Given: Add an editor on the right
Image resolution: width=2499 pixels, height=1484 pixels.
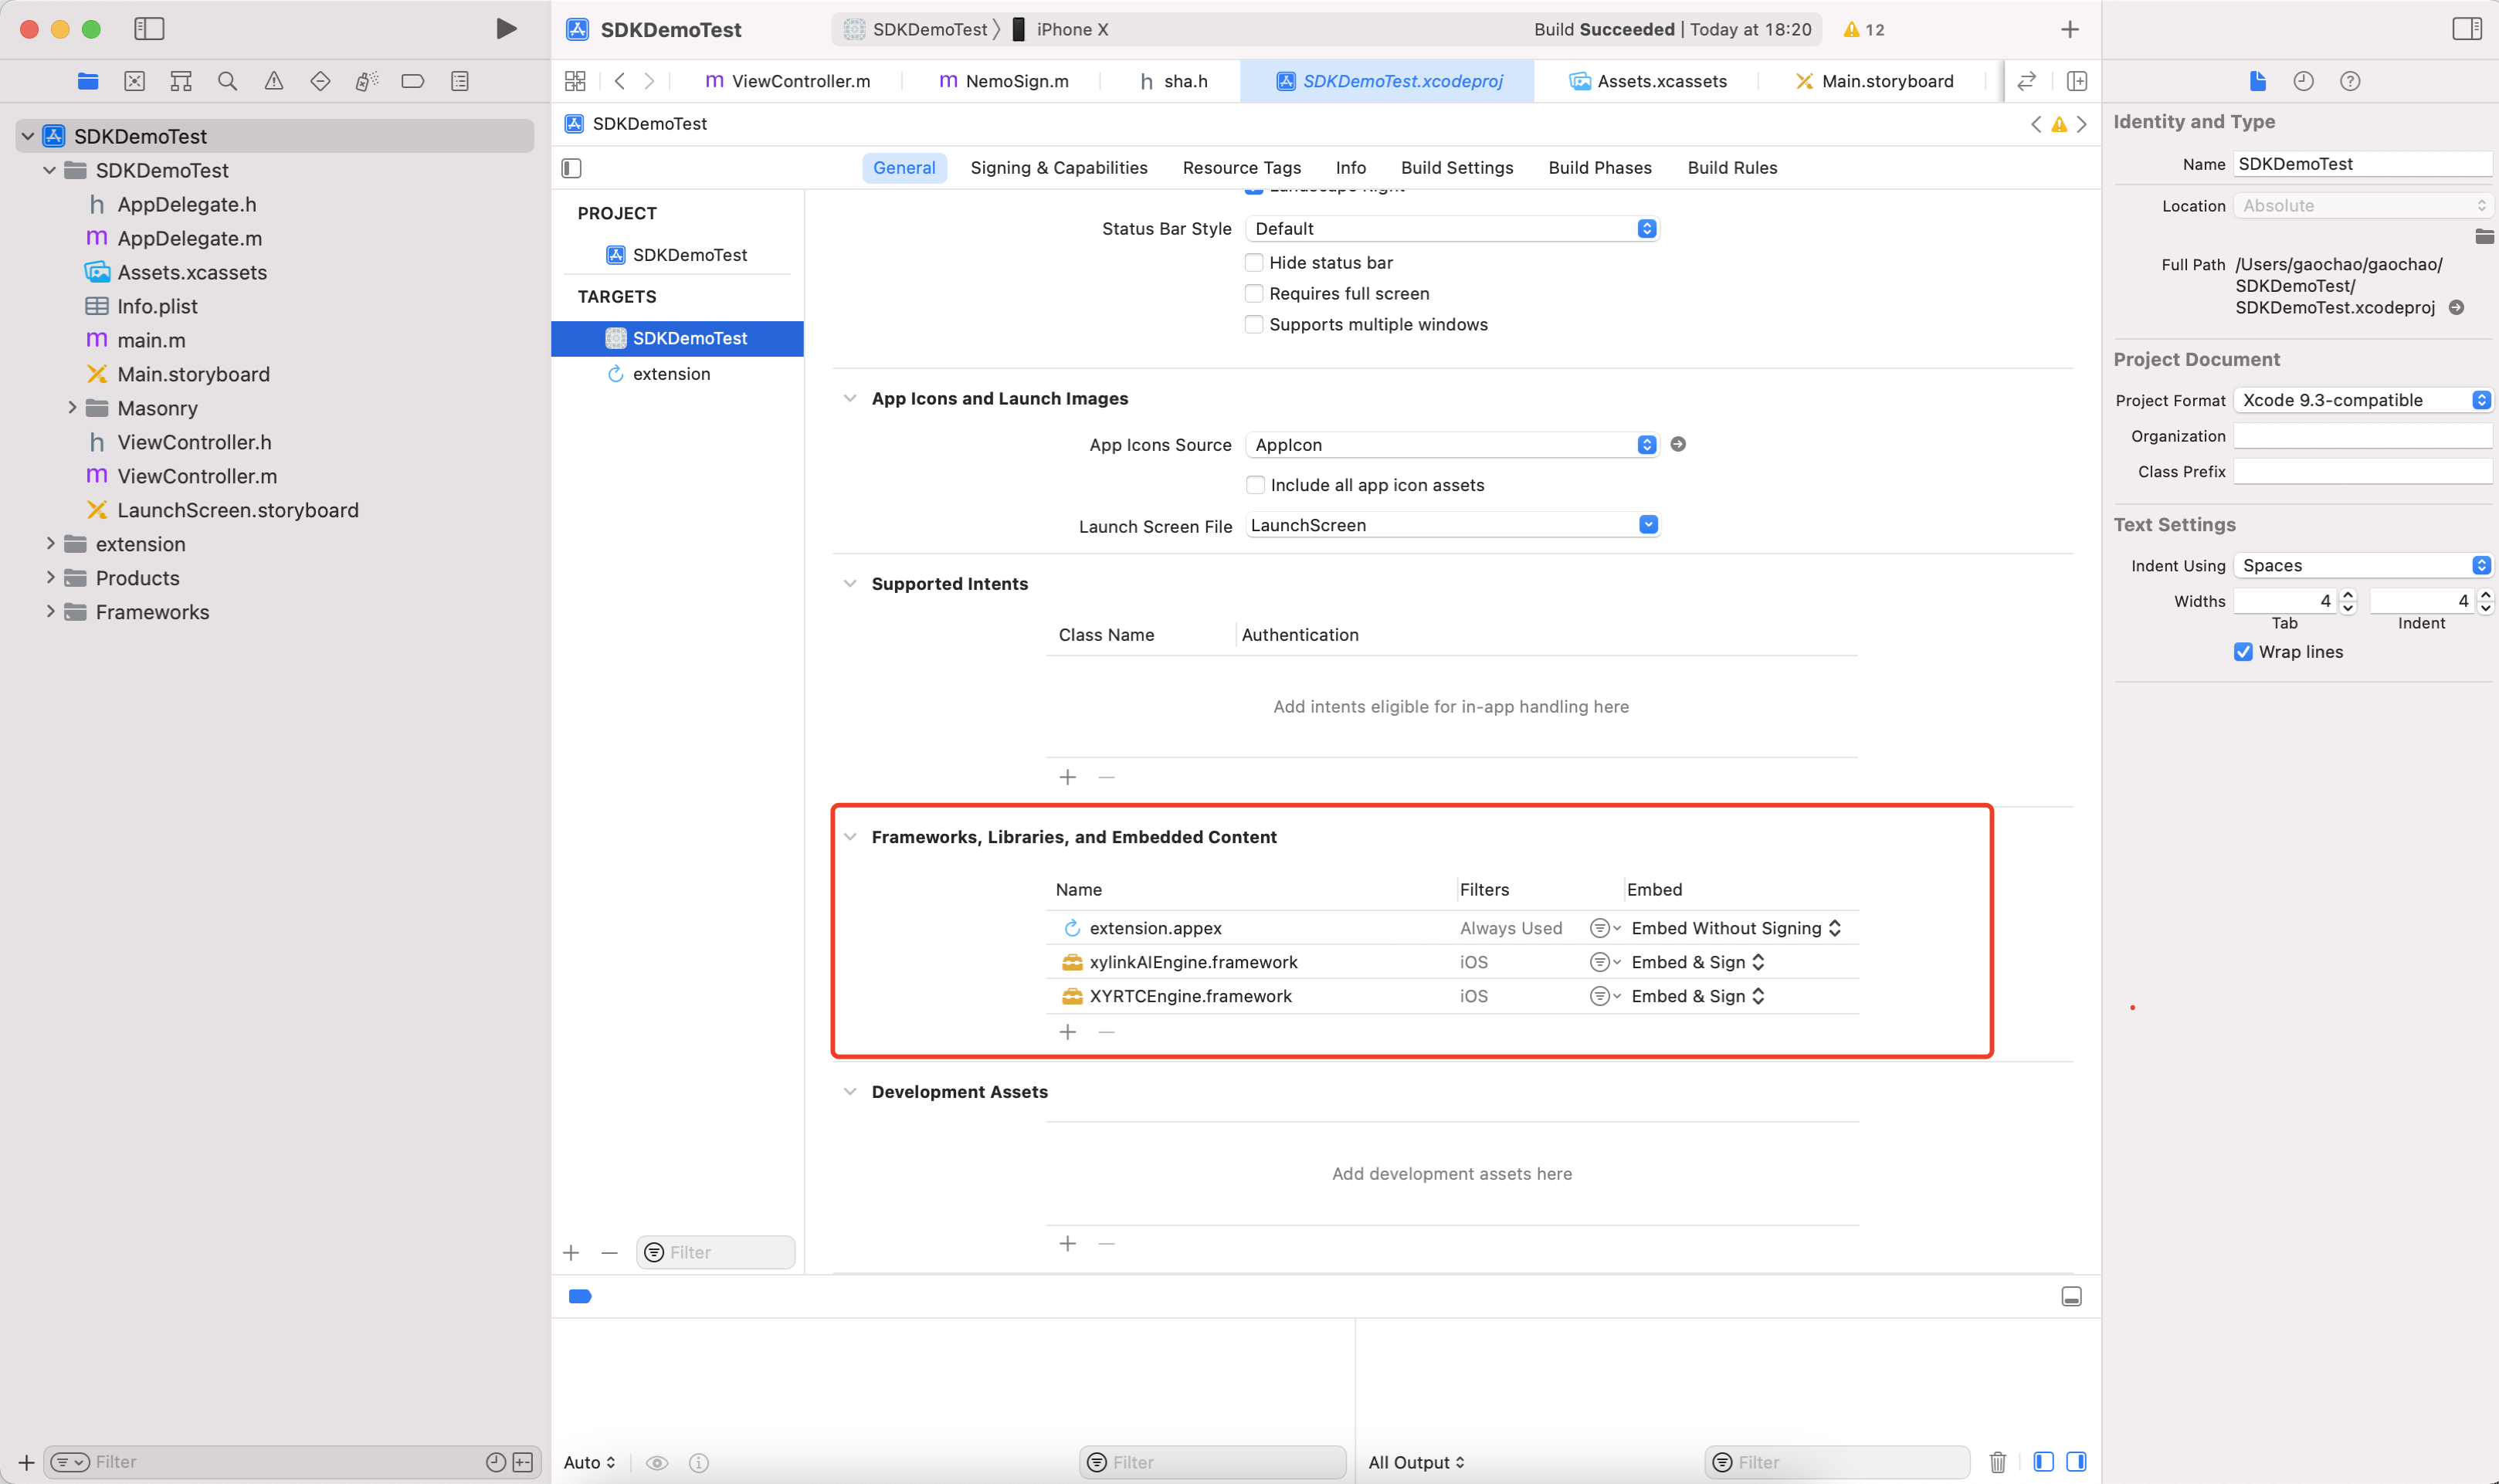Looking at the screenshot, I should click(2076, 81).
